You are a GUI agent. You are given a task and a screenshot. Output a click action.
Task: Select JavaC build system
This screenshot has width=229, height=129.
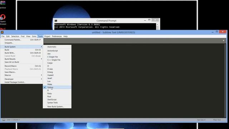click(57, 78)
